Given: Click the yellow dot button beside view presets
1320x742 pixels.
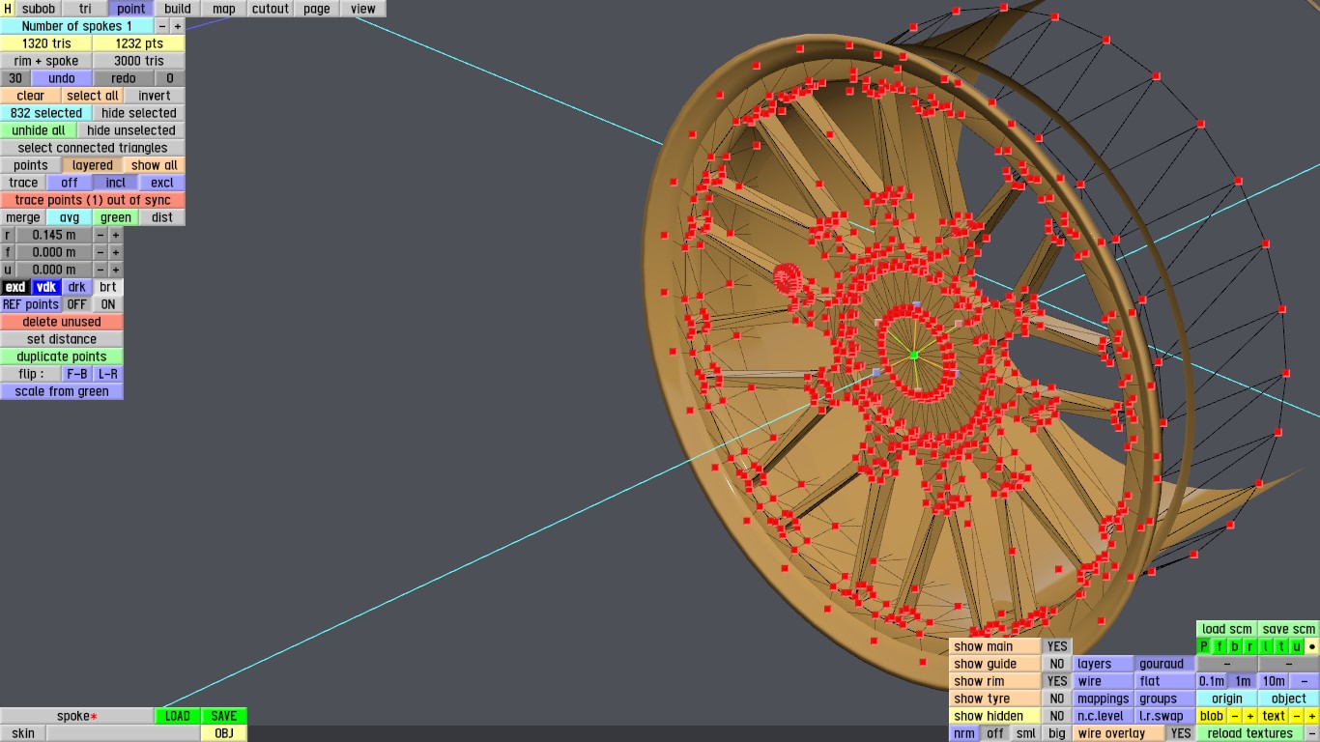Looking at the screenshot, I should (1312, 646).
